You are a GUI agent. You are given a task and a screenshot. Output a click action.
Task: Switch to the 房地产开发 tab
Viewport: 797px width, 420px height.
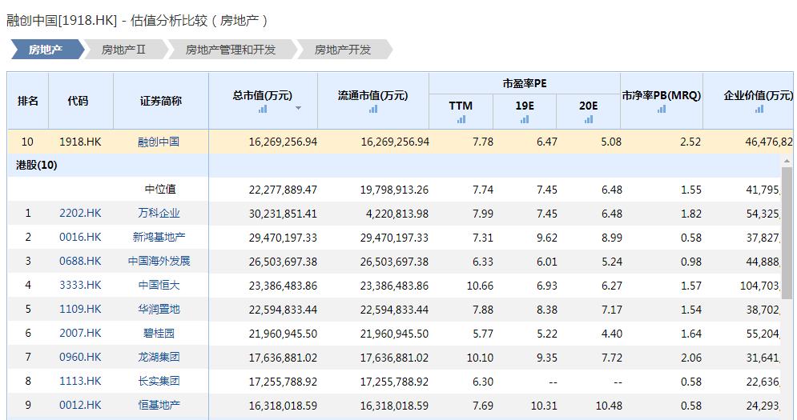click(x=344, y=50)
